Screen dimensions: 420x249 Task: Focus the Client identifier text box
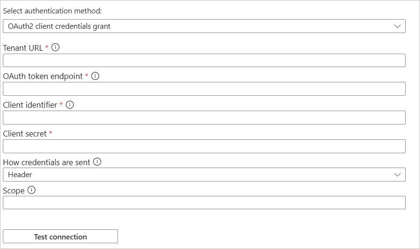click(x=204, y=117)
